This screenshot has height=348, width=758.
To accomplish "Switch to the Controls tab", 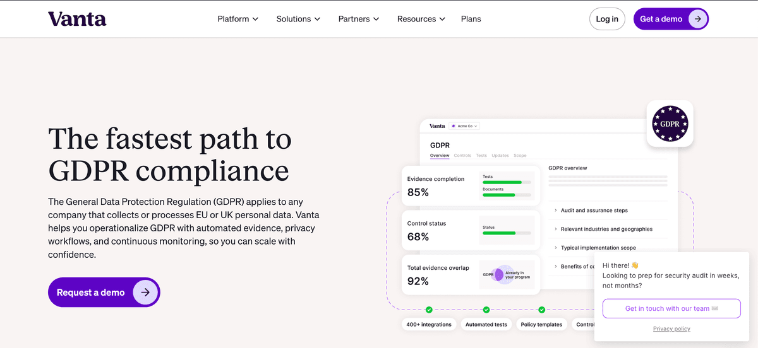I will click(x=462, y=156).
